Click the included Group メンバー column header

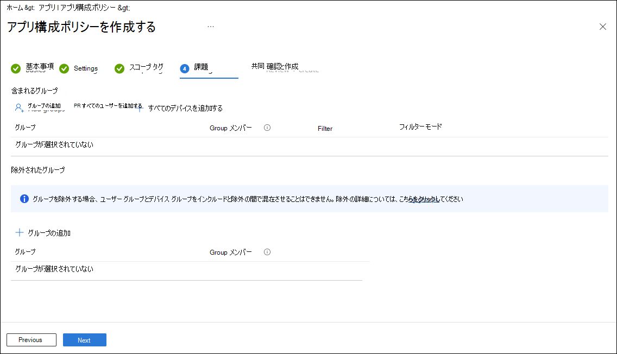click(x=231, y=128)
